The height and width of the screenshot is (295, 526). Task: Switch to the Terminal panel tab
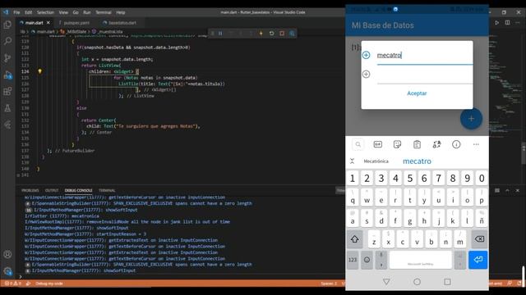[107, 190]
